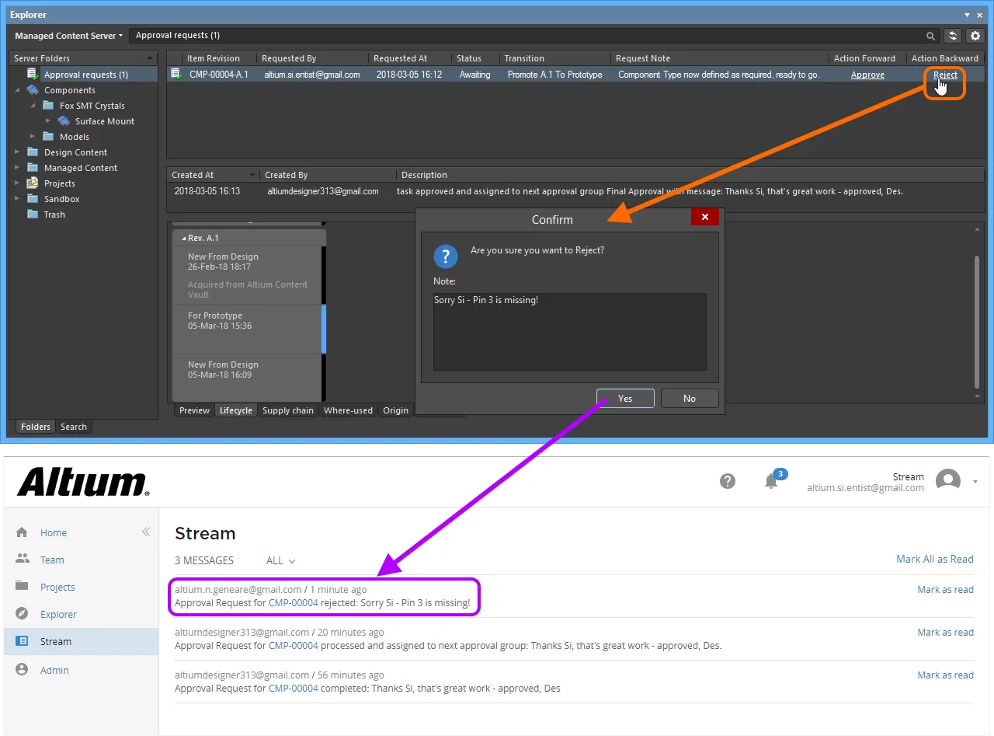Click the Approval requests tree icon

pos(32,74)
